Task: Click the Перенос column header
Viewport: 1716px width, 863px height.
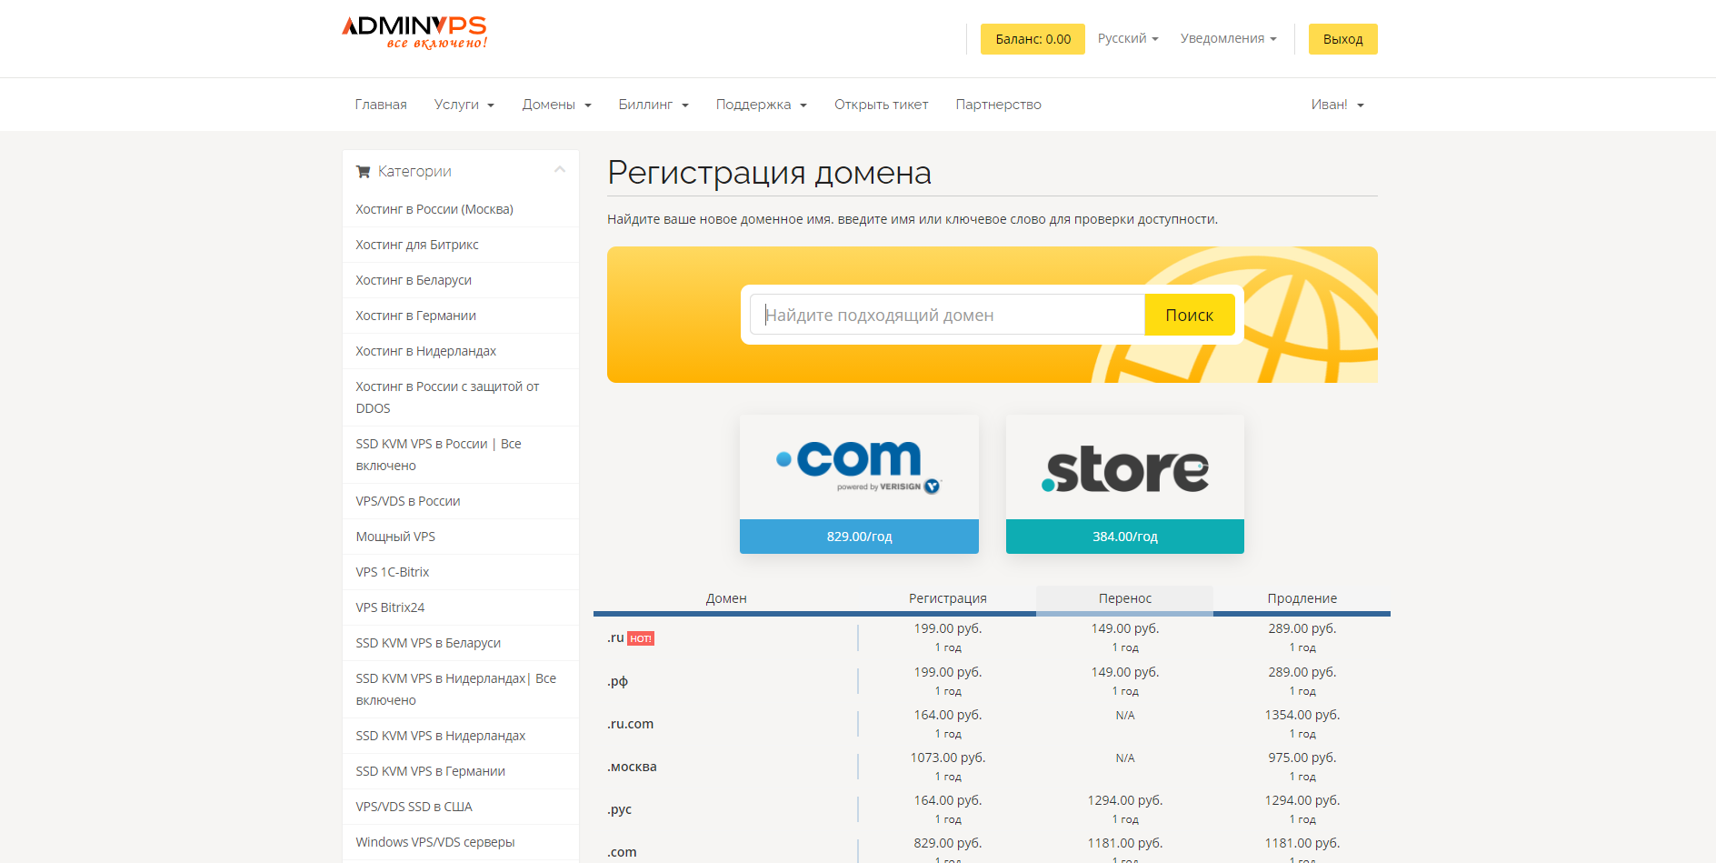Action: (x=1124, y=598)
